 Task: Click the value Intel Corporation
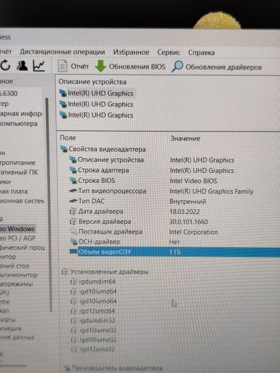[193, 232]
